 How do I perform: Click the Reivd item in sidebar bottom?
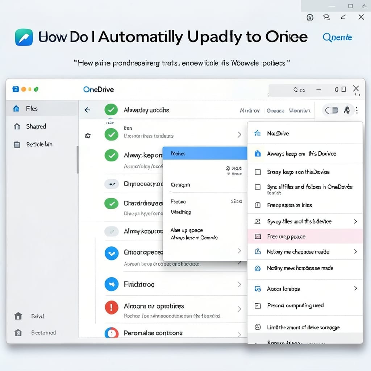point(38,316)
